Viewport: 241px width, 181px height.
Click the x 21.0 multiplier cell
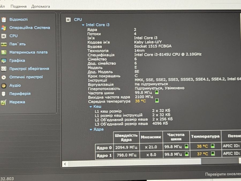[x=151, y=147]
